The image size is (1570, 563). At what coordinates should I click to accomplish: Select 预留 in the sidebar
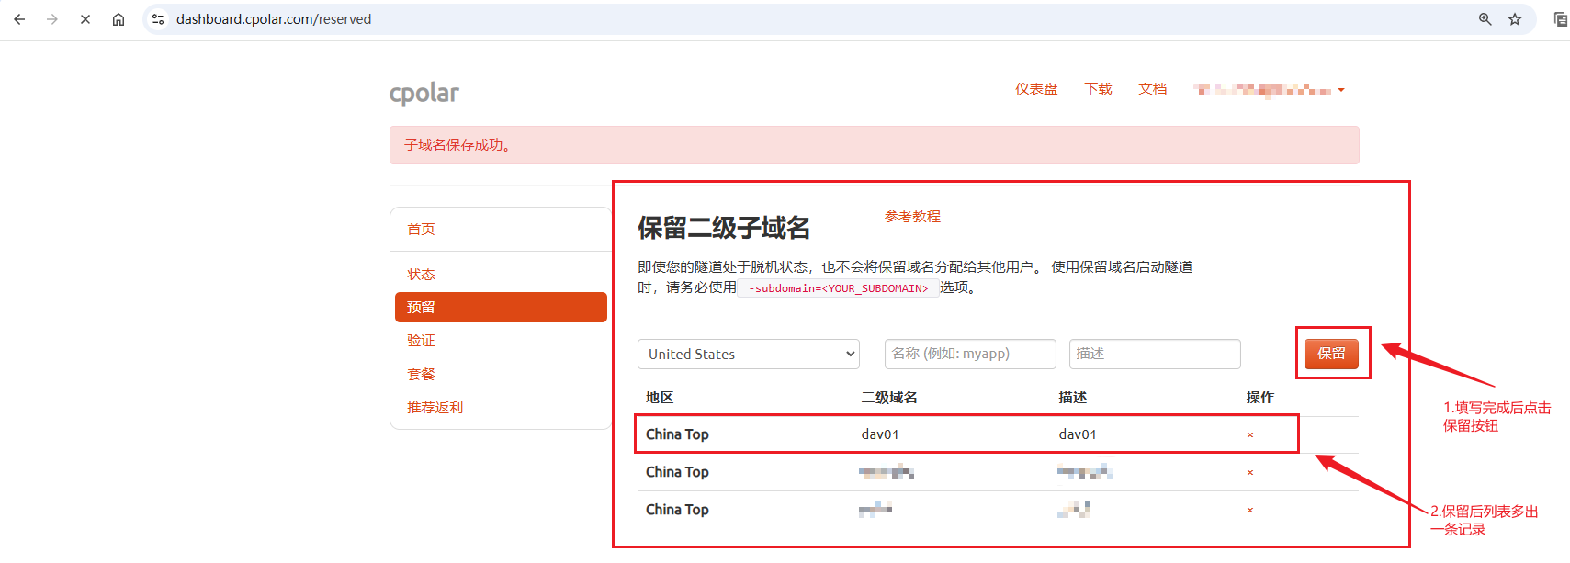(501, 308)
